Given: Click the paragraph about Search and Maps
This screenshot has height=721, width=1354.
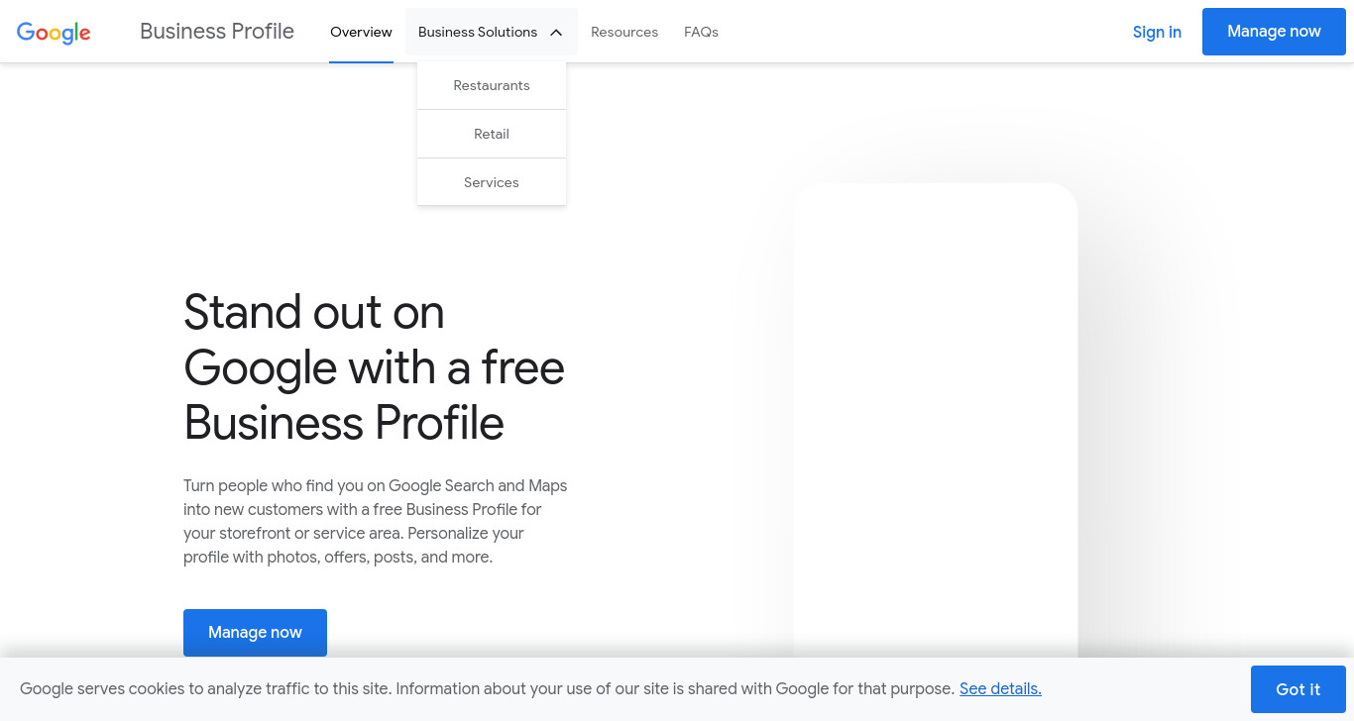Looking at the screenshot, I should click(376, 521).
